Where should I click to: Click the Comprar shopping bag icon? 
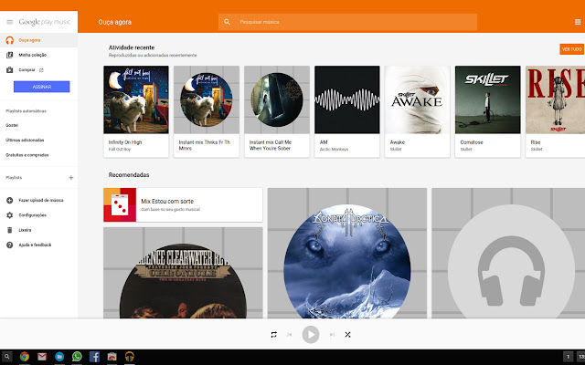[10, 70]
